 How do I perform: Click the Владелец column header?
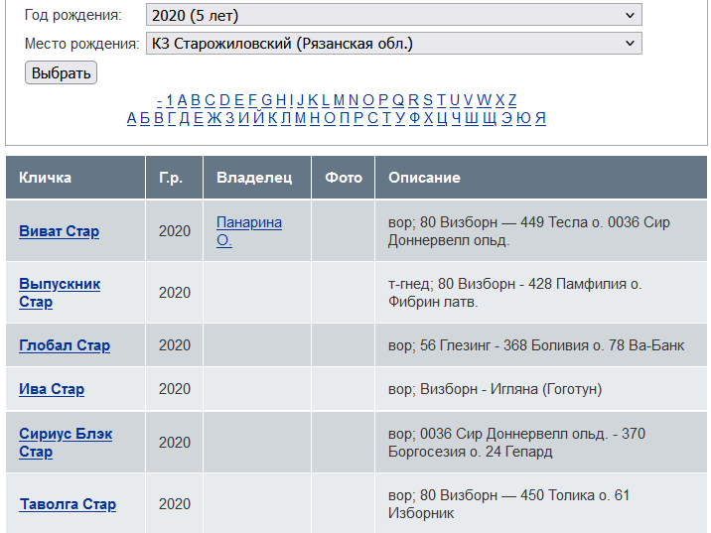(x=254, y=178)
